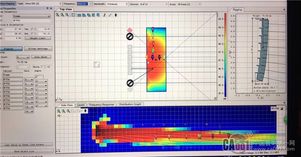Select the distance measure line tool in Top View
This screenshot has width=301, height=157.
coord(110,15)
